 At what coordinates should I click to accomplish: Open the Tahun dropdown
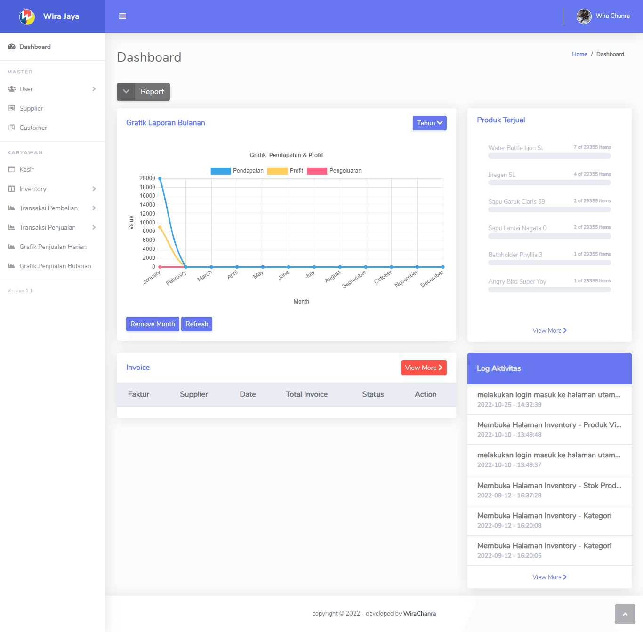429,123
